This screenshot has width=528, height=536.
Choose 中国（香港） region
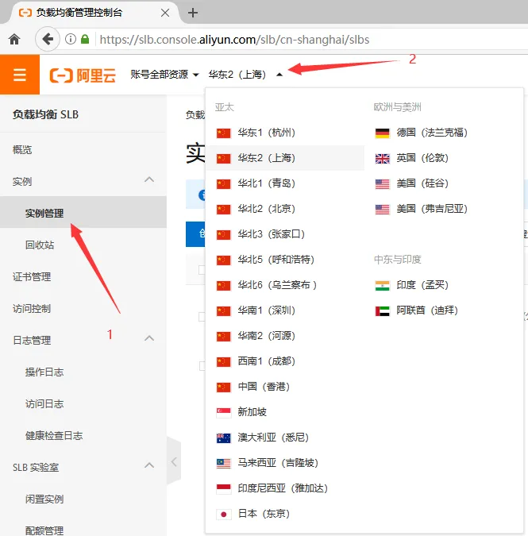point(285,387)
